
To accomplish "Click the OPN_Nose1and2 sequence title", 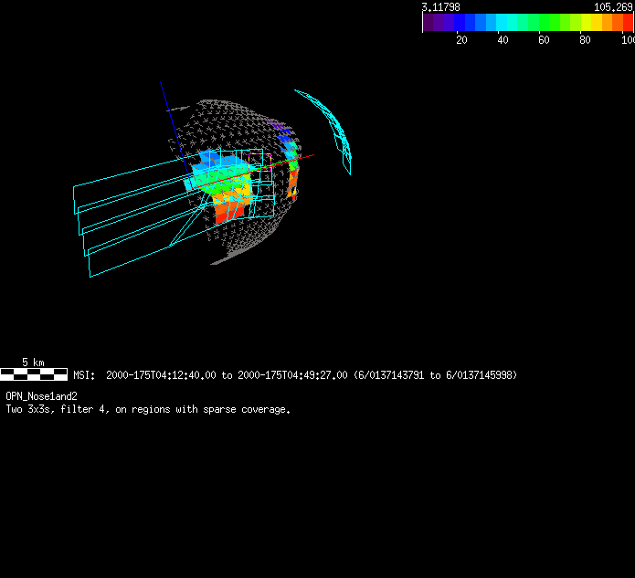I will [x=41, y=396].
